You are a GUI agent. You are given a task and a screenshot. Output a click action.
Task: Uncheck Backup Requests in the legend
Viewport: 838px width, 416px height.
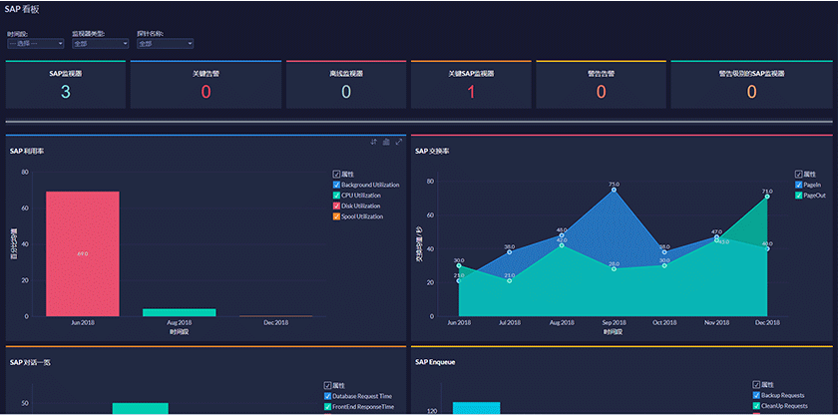(756, 395)
